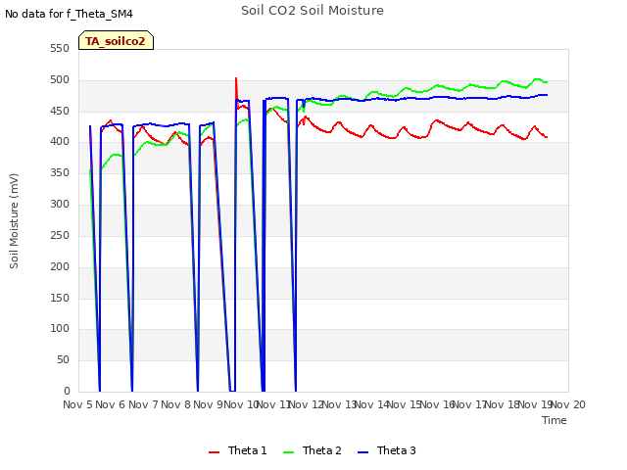Click the 450 y-axis tick label
Viewport: 627px width, 470px height.
click(60, 111)
